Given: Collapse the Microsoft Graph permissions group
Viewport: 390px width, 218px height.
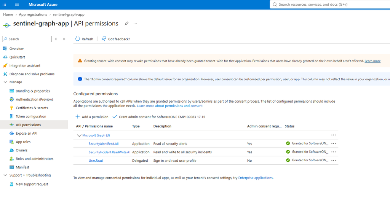Looking at the screenshot, I should click(79, 135).
